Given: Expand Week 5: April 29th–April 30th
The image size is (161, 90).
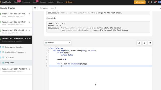Looking at the screenshot, I should (x=16, y=70).
